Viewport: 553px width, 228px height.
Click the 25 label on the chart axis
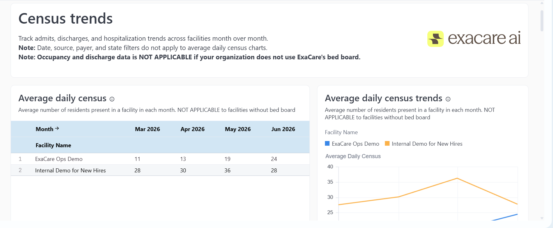pos(330,212)
